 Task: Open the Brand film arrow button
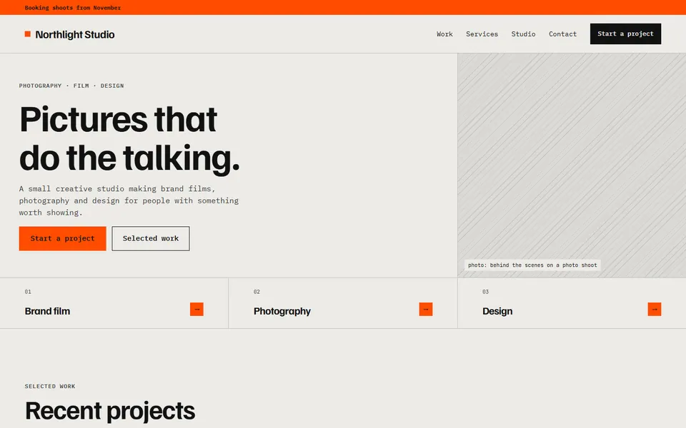tap(197, 309)
